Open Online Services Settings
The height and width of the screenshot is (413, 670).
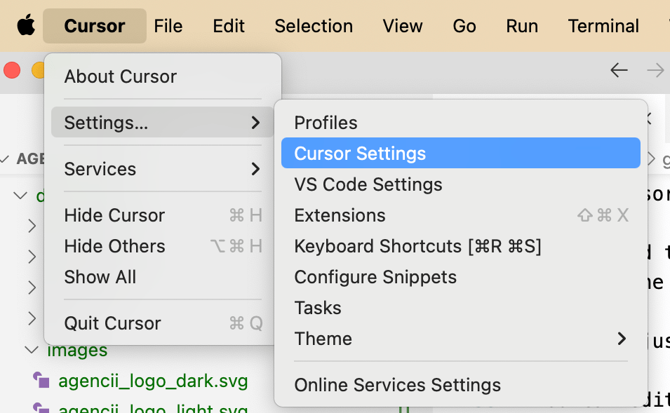[x=461, y=385]
